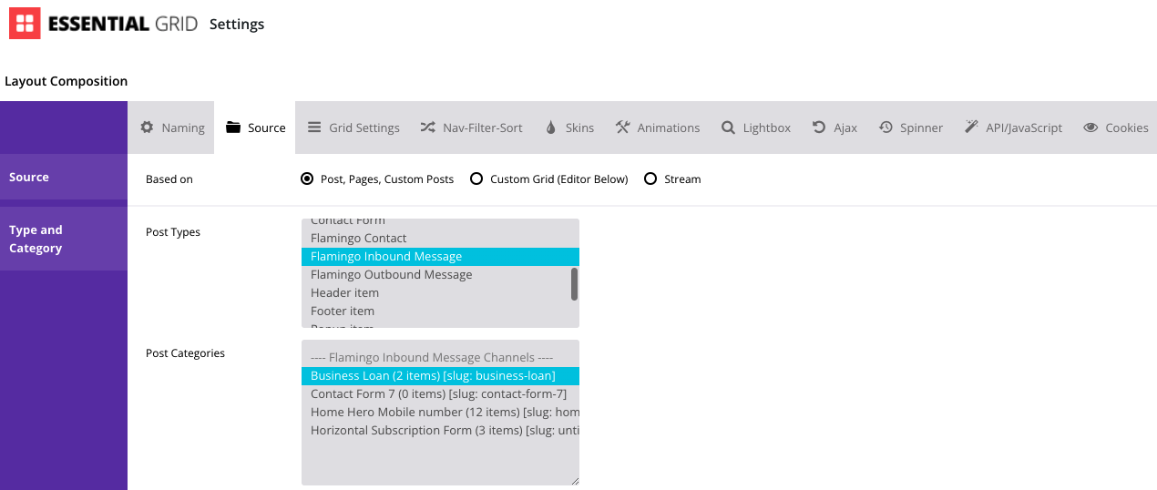Select Type and Category sidebar section
1157x490 pixels.
pyautogui.click(x=64, y=239)
